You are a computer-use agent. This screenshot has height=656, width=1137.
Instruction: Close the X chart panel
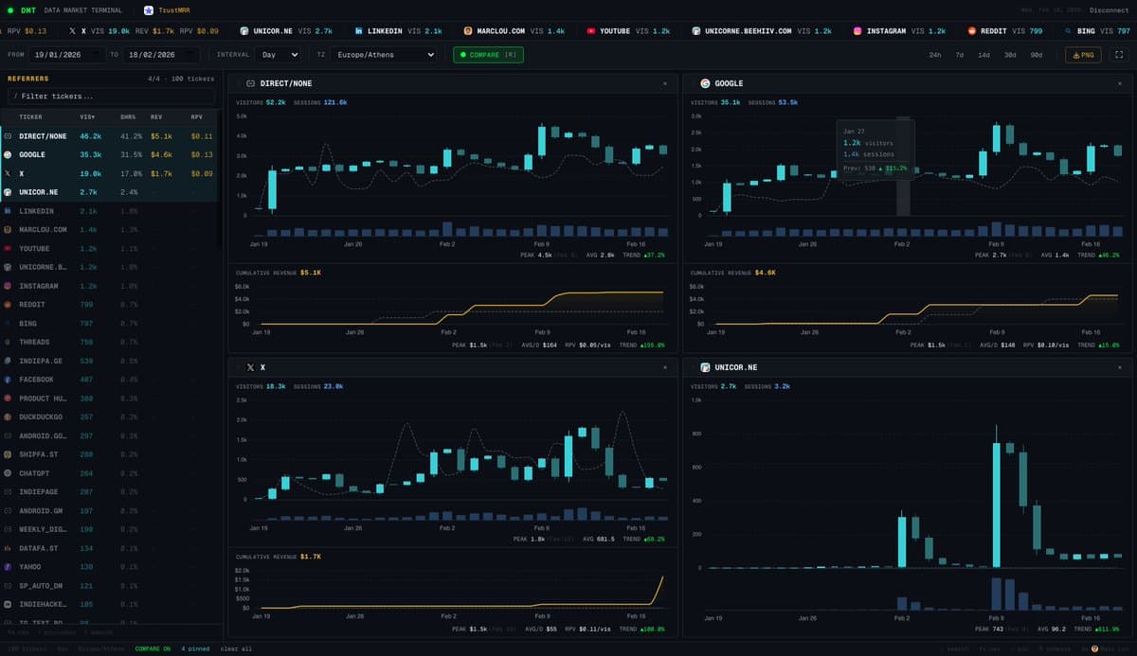tap(665, 367)
